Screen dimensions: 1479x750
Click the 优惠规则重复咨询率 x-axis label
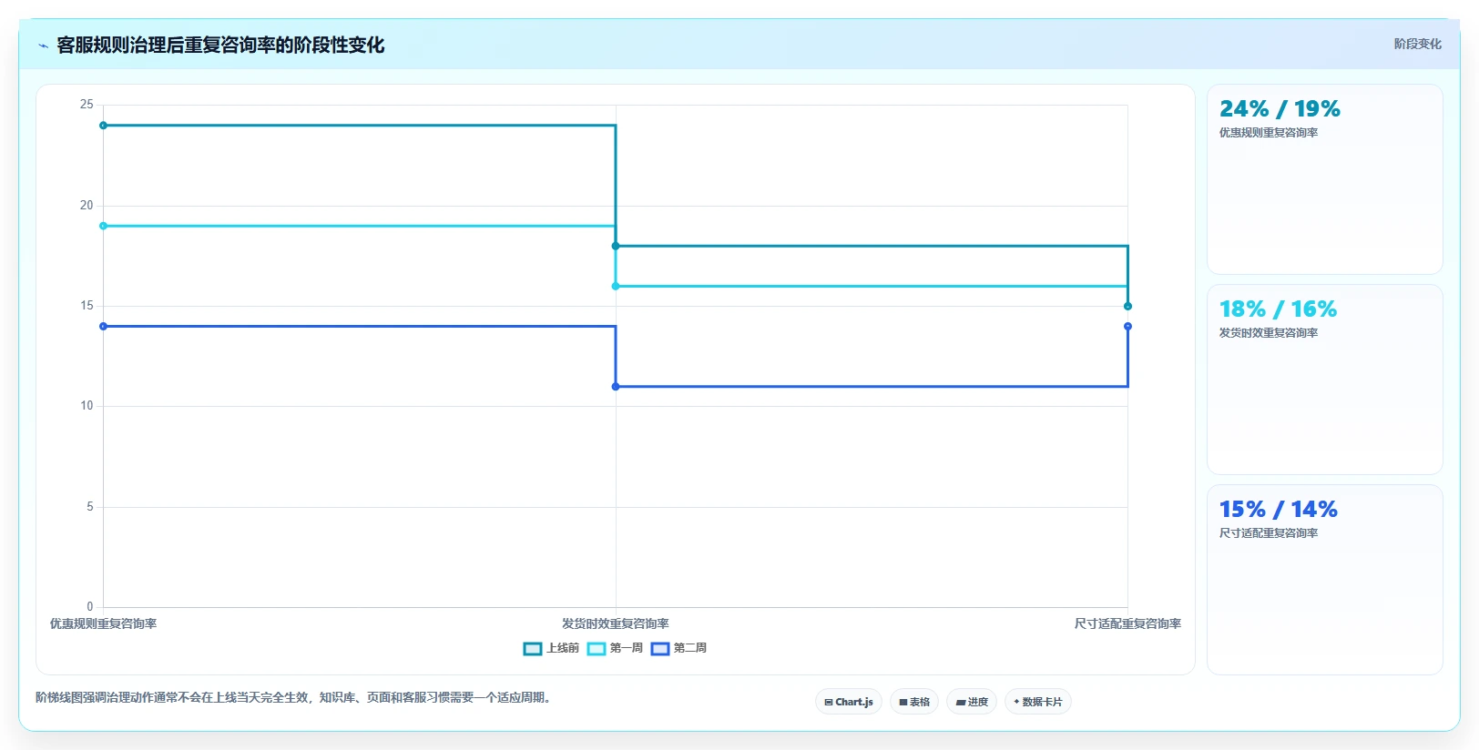(x=103, y=623)
